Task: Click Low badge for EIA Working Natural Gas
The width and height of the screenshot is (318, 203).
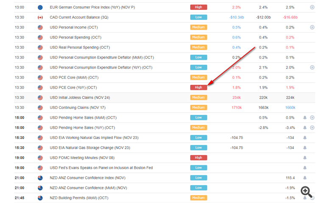Action: [x=198, y=138]
